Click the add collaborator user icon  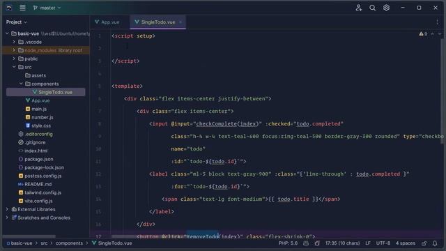coord(359,8)
